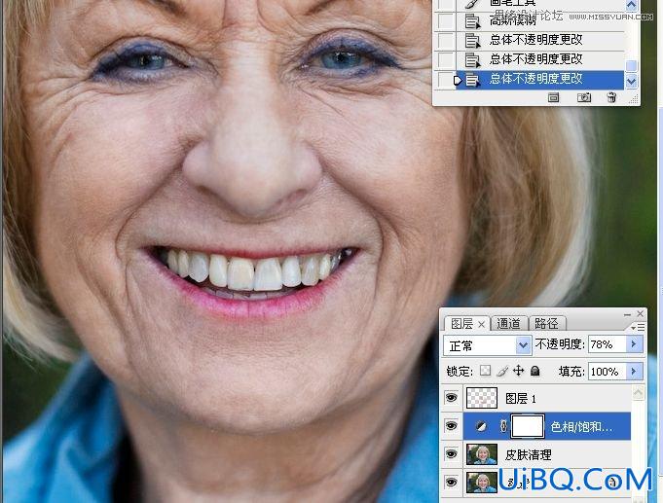Select the 皮肤清理 layer name
663x503 pixels.
[x=528, y=454]
